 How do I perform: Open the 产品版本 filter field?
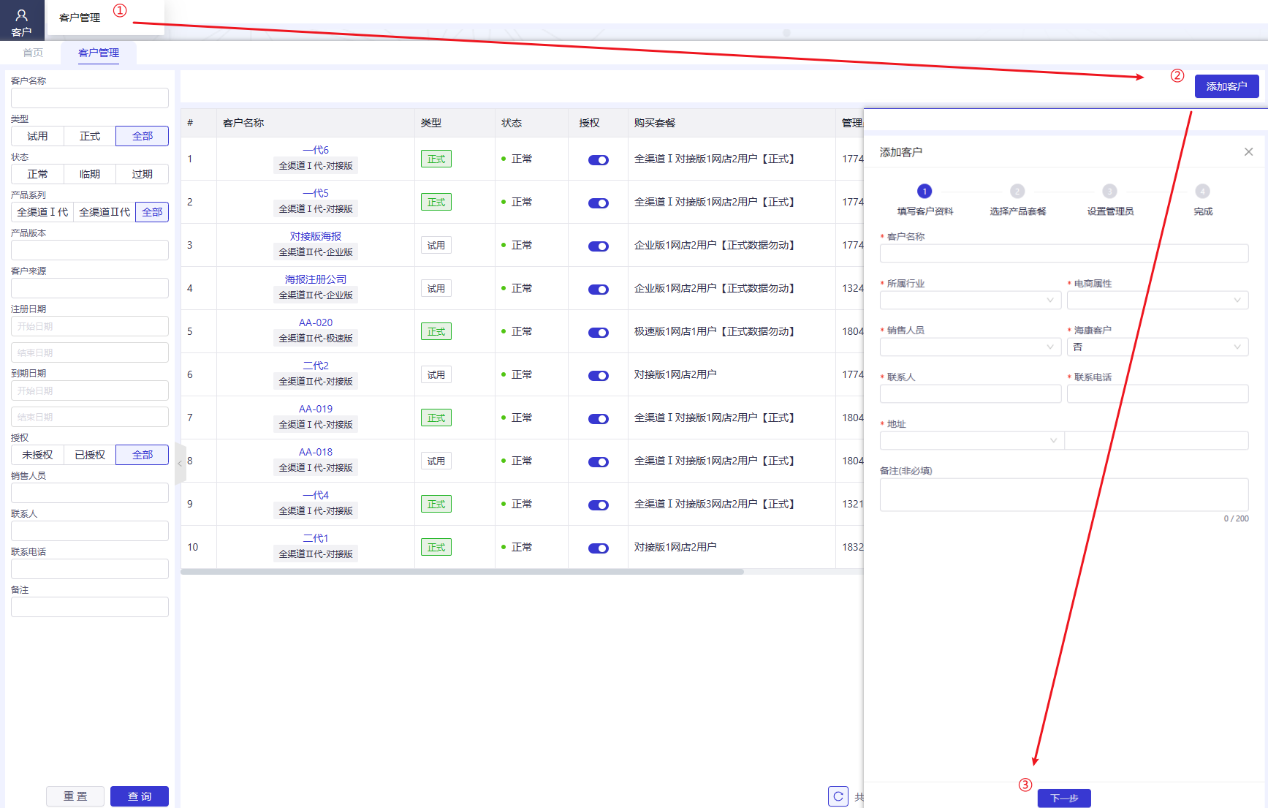click(x=90, y=250)
